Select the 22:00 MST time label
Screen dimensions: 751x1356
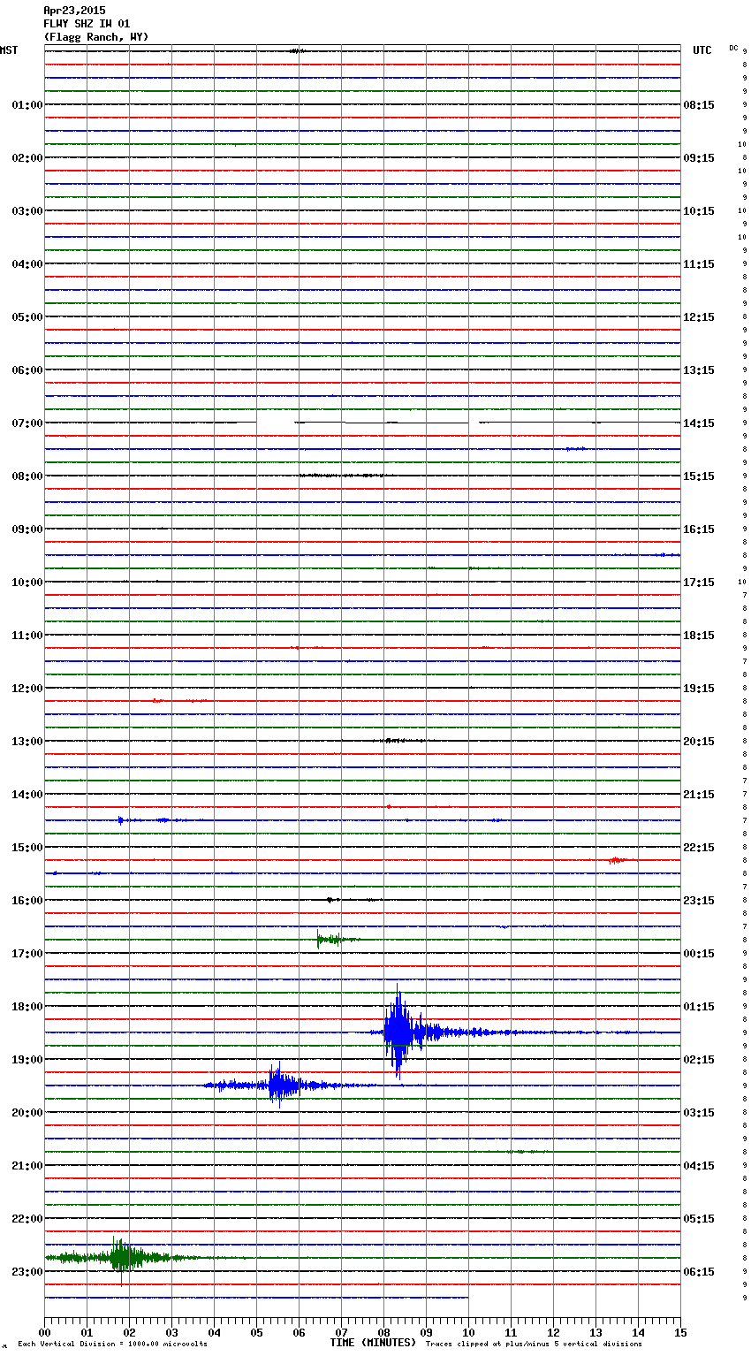pos(27,1219)
